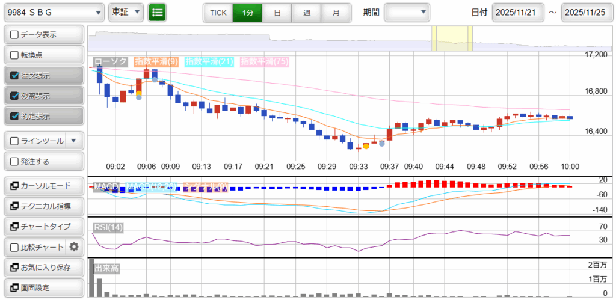Click the green list view icon
Viewport: 616px width, 300px height.
157,12
